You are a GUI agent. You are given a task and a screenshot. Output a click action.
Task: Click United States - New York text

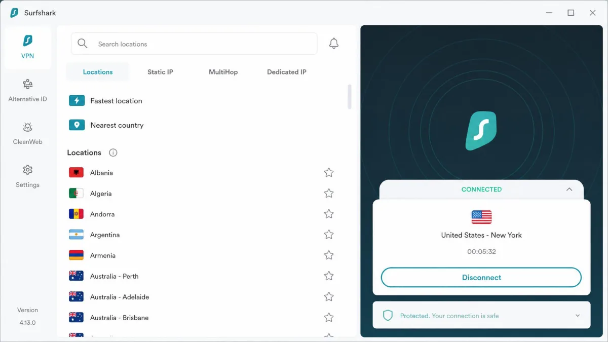[481, 235]
